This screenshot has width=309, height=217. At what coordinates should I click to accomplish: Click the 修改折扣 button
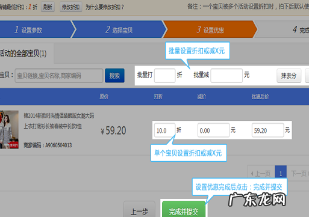[70, 7]
